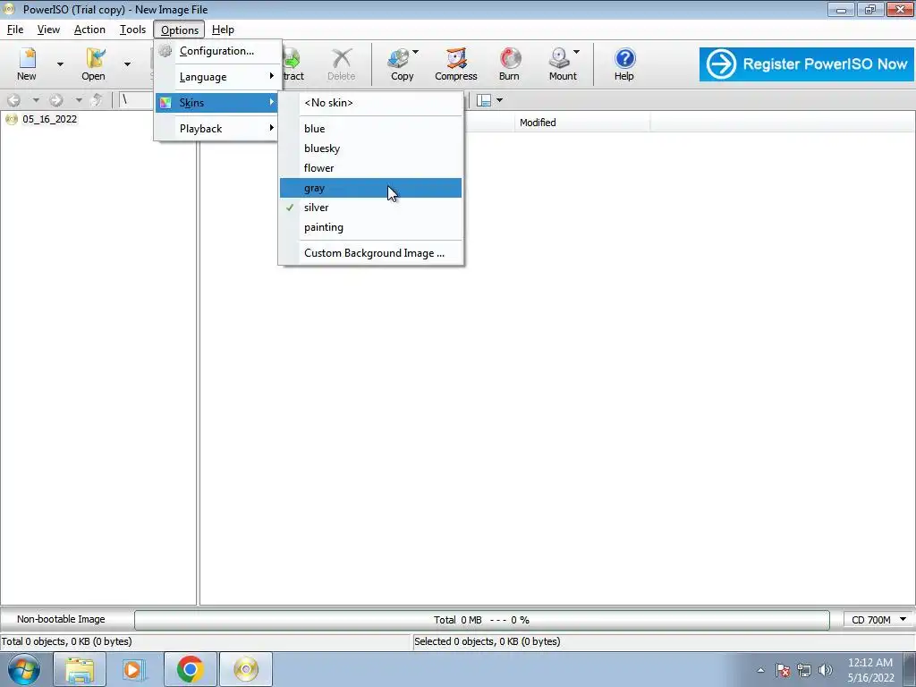Screen dimensions: 916x687
Task: Open Windows Start button
Action: click(24, 669)
